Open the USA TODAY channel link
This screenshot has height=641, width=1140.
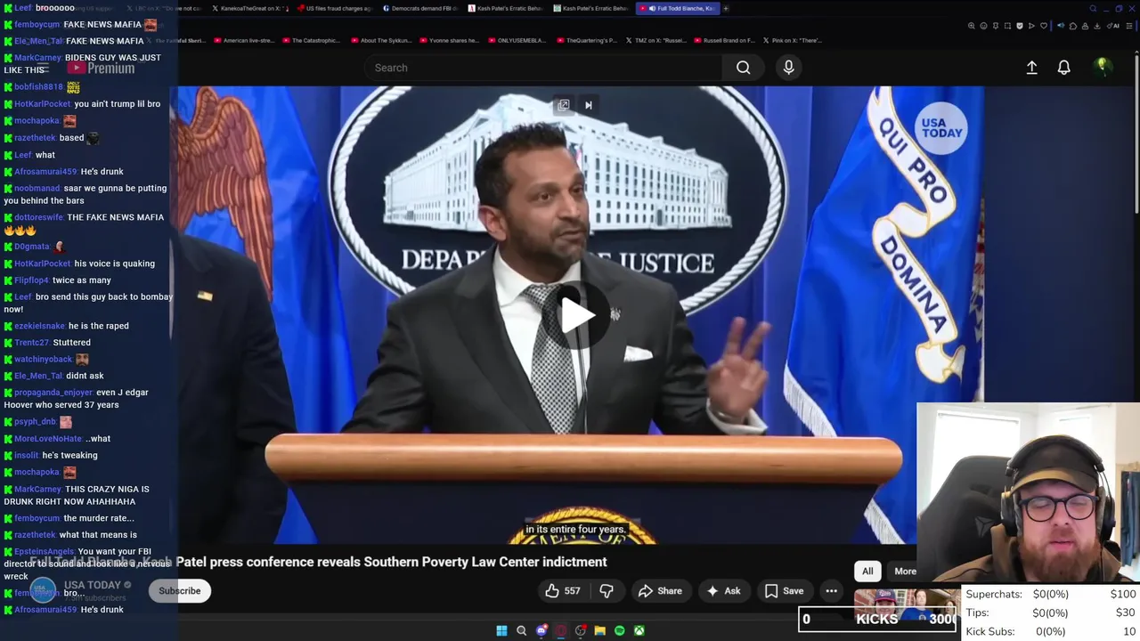click(93, 586)
